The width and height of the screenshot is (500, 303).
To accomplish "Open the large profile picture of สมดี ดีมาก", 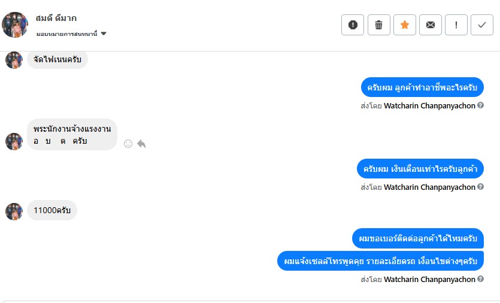I will coord(15,25).
